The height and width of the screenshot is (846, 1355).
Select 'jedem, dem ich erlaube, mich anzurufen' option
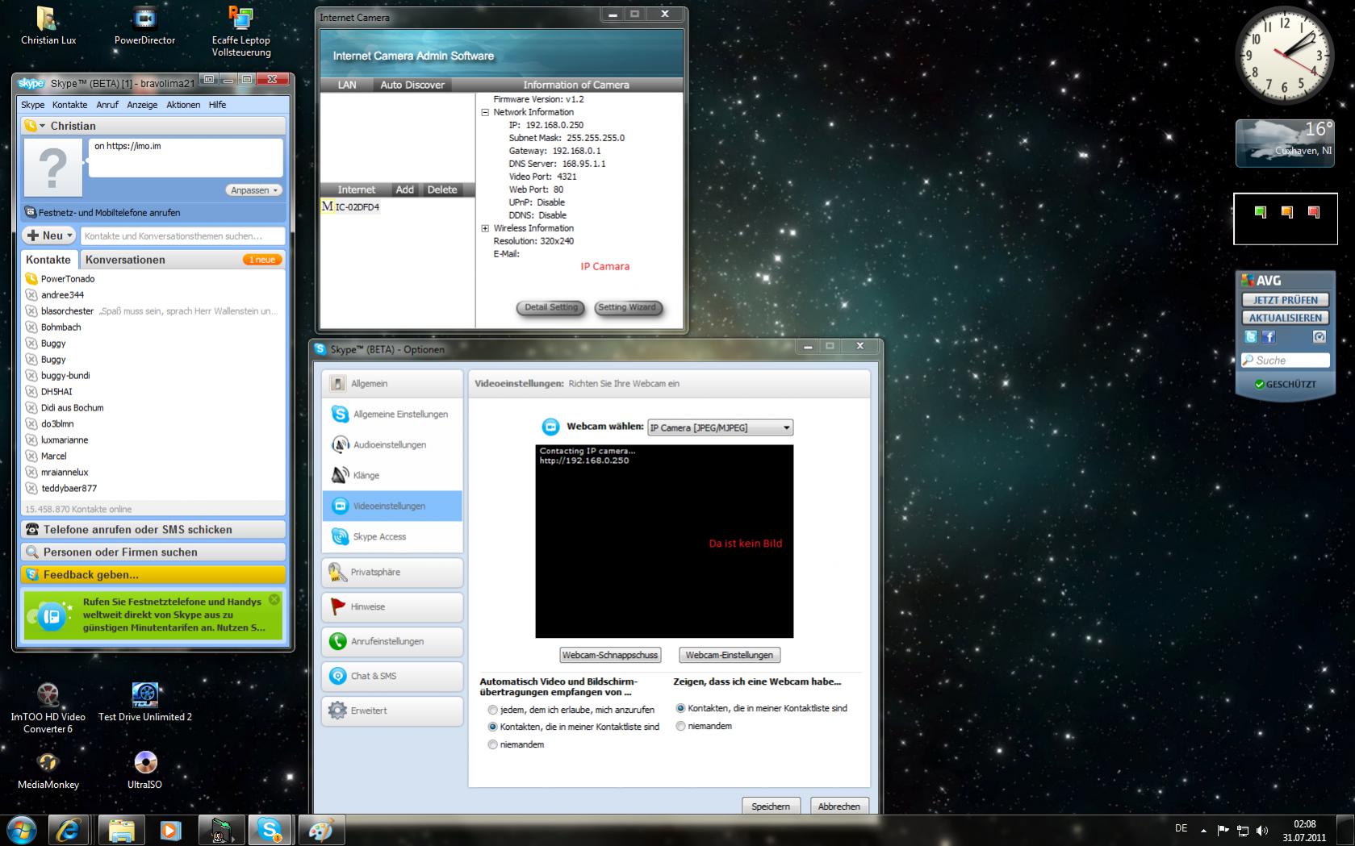(492, 710)
